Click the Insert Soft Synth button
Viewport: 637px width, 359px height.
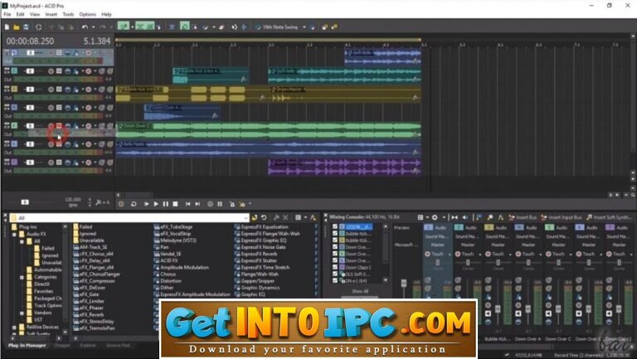(610, 218)
